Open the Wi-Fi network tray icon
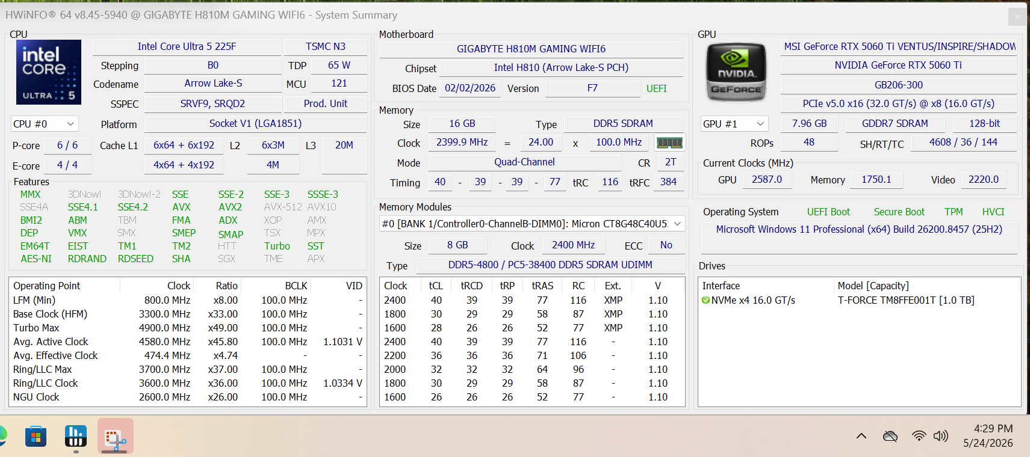 click(x=919, y=437)
